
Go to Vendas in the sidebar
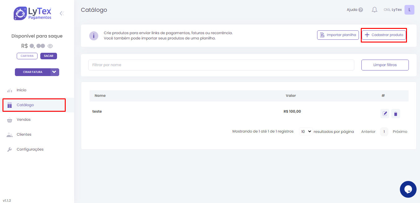(x=24, y=120)
